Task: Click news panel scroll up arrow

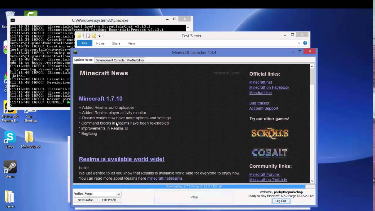Action: coord(312,66)
